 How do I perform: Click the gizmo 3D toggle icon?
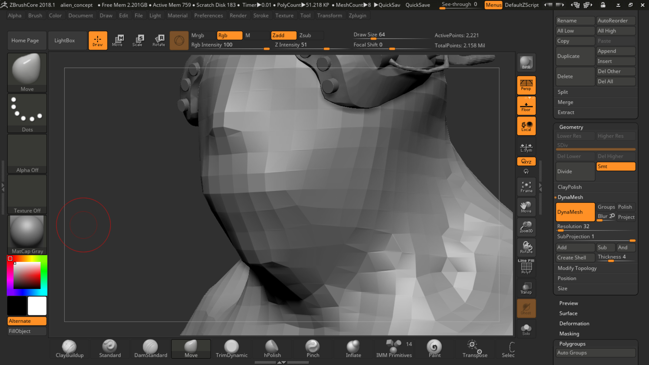pos(179,41)
